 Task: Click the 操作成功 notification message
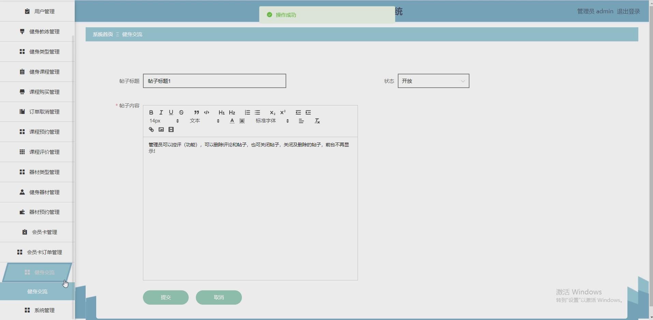(x=327, y=15)
